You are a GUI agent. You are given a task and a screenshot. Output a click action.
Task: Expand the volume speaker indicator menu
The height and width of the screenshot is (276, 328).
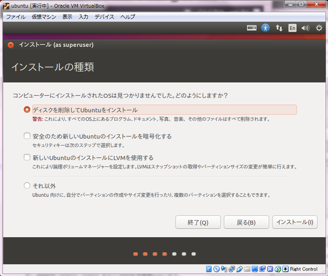[x=305, y=28]
